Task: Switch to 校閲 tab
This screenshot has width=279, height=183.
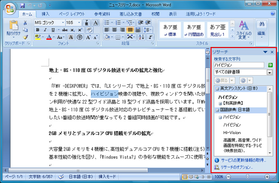Action: [x=155, y=14]
